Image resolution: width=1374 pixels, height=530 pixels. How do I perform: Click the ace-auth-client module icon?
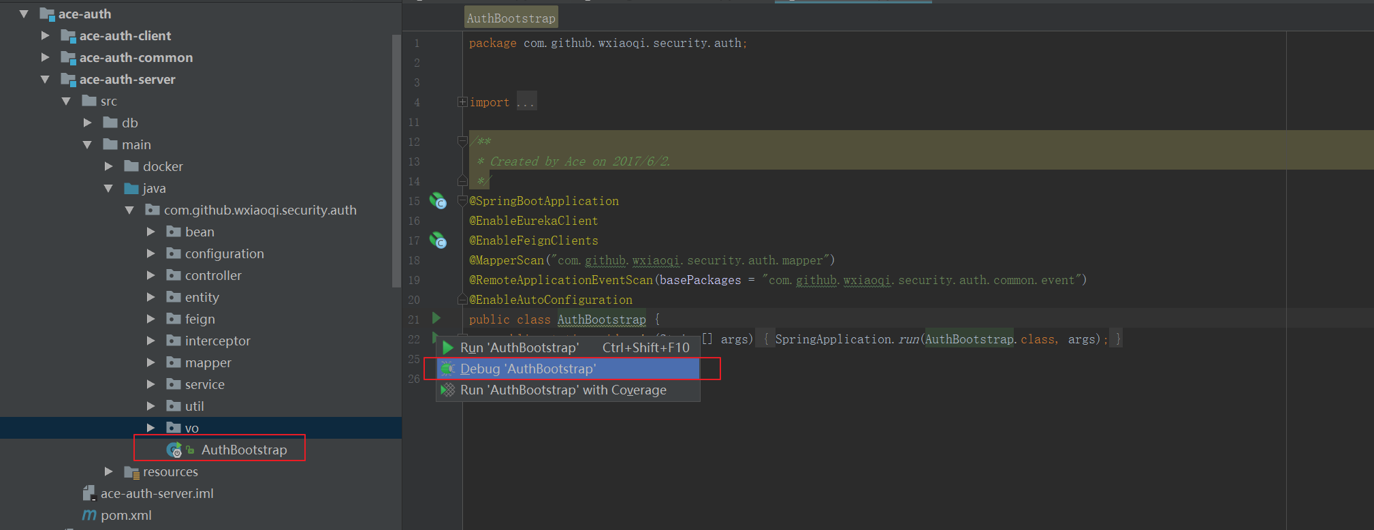tap(67, 35)
